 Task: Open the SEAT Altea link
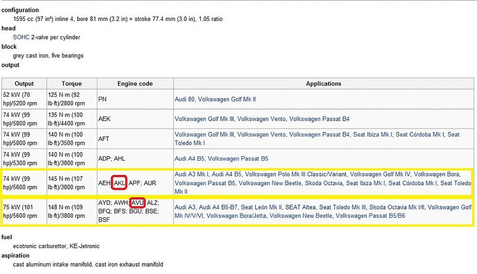pyautogui.click(x=300, y=207)
